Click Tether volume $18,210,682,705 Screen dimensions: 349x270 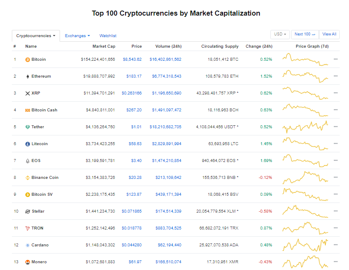point(165,127)
